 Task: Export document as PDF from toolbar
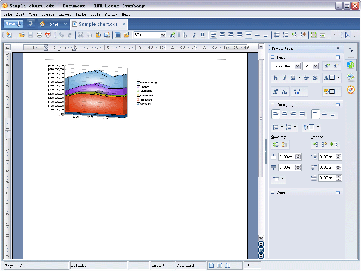48,35
